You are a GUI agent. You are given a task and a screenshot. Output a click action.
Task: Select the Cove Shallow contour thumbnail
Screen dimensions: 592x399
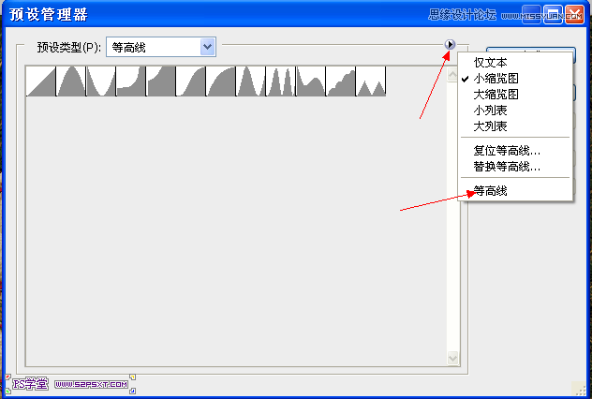160,81
